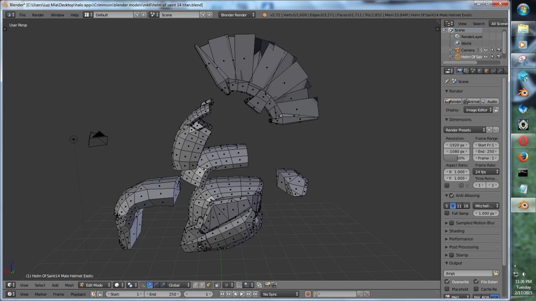Open the Blender Render engine dropdown

(x=237, y=15)
